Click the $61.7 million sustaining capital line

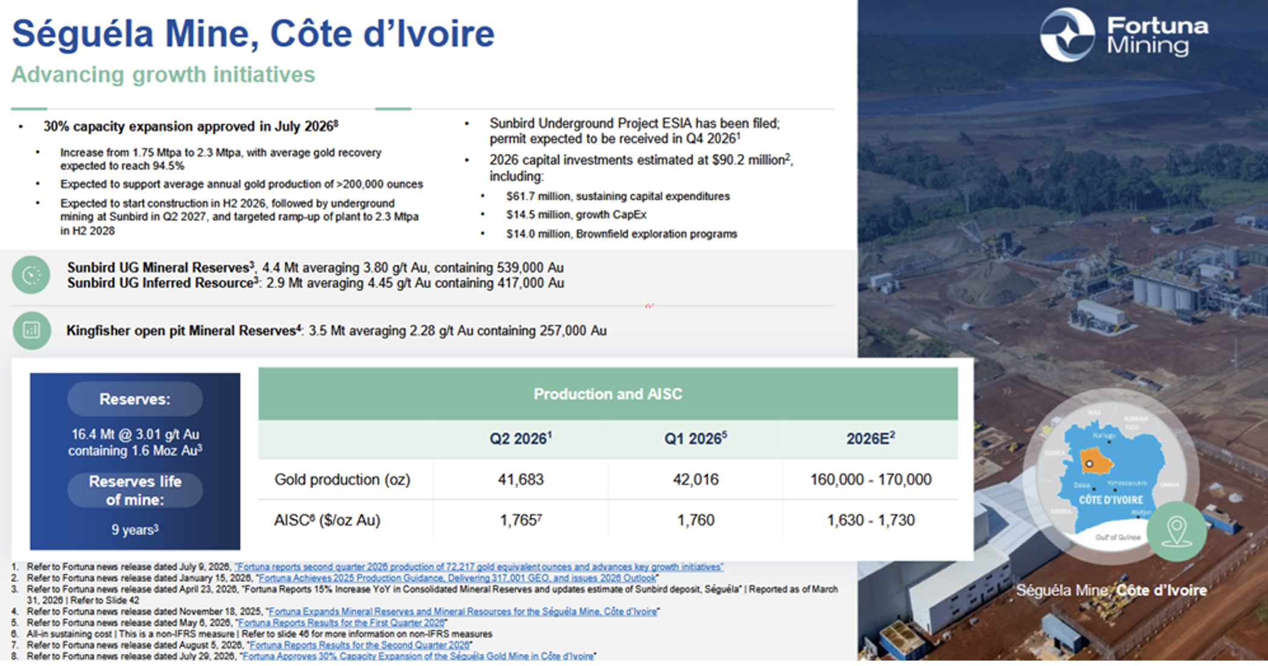click(618, 196)
